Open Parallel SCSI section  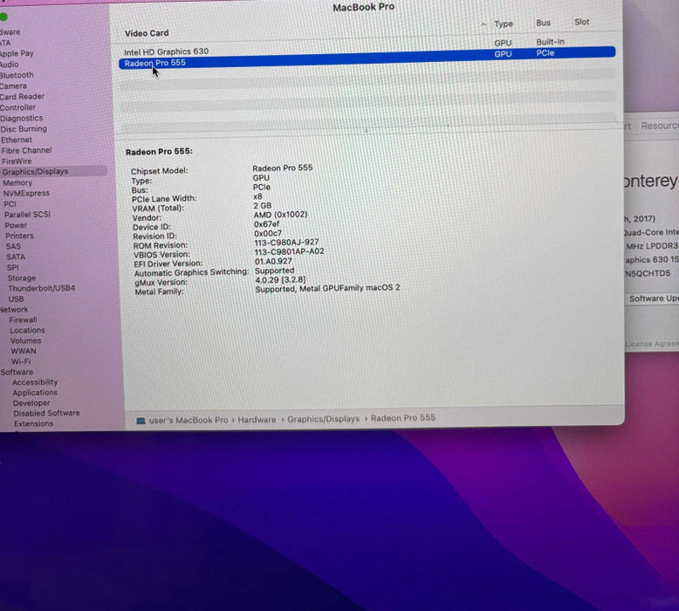tap(27, 215)
